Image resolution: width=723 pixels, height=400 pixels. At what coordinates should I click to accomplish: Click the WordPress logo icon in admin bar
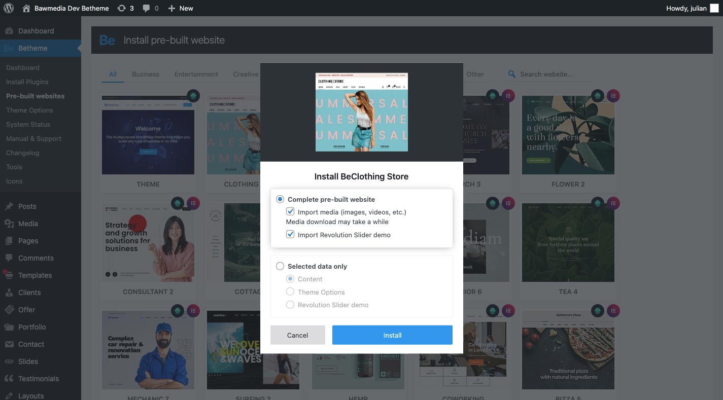(x=9, y=8)
